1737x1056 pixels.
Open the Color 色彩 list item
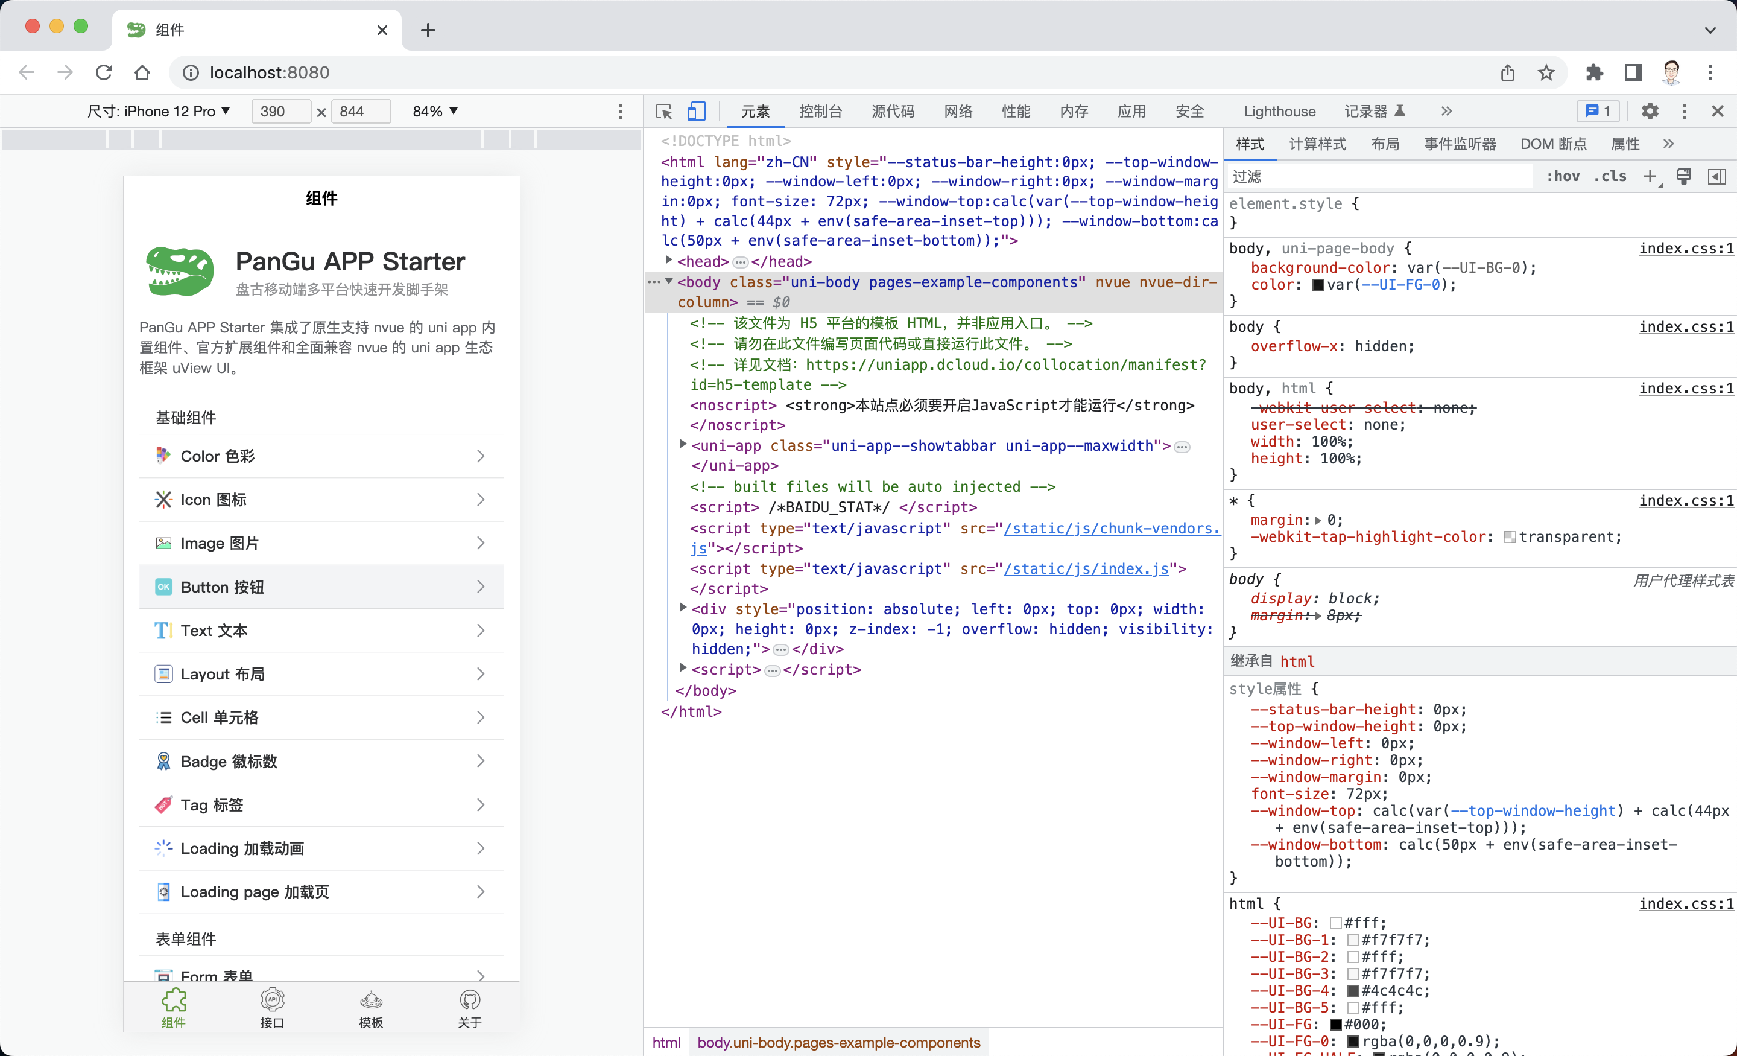click(321, 456)
